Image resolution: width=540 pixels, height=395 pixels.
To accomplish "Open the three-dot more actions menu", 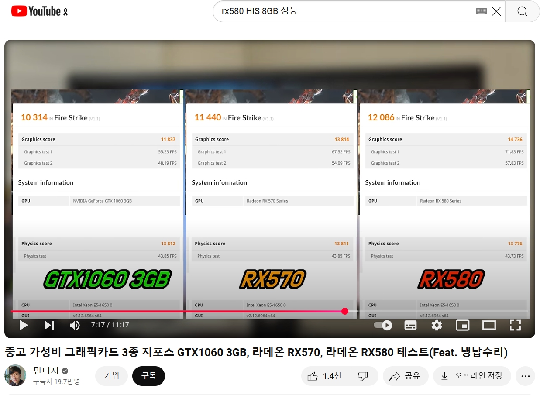I will coord(525,376).
